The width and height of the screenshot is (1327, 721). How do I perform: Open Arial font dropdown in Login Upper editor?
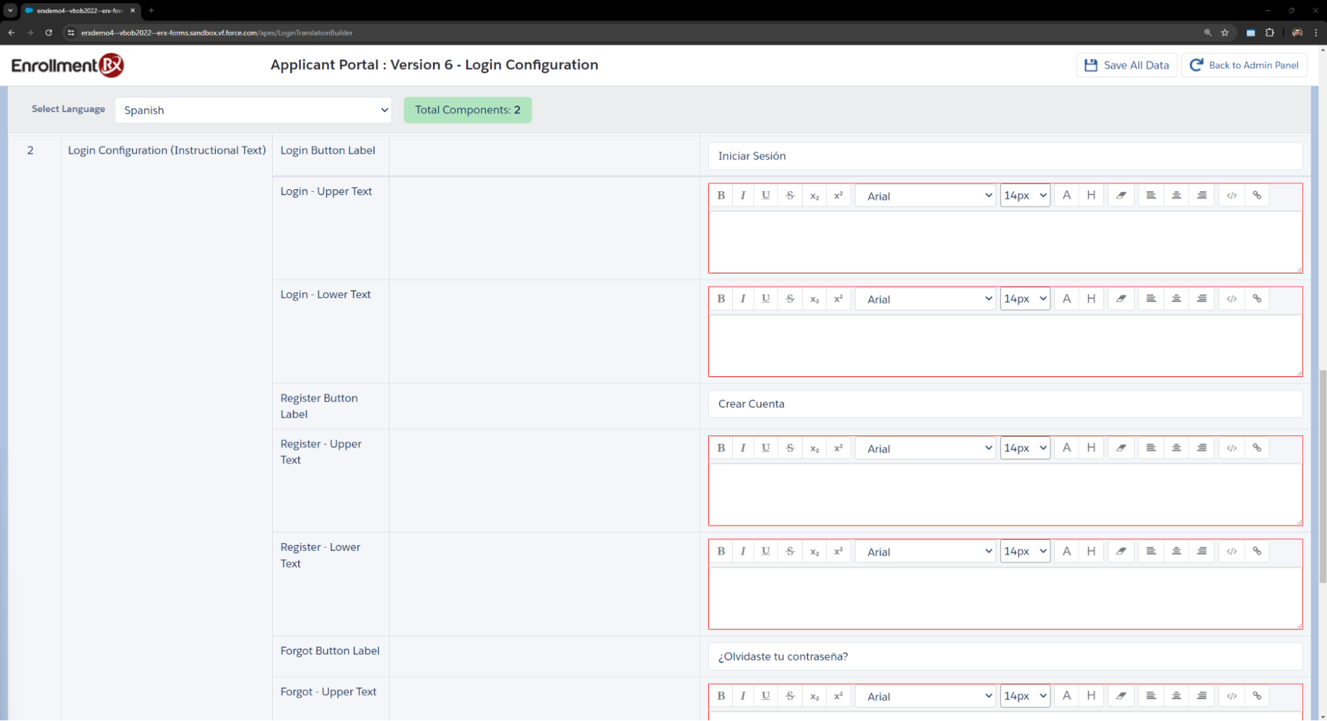927,196
